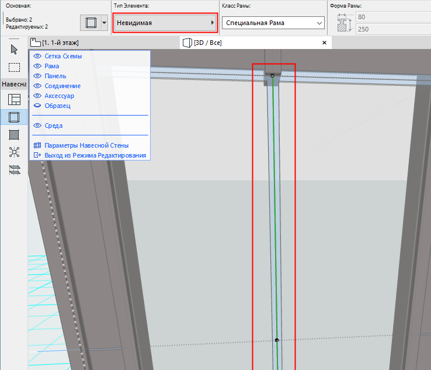
Task: Click the frame width field showing 80
Action: [393, 17]
